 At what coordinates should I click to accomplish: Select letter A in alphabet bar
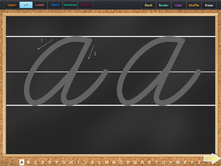tap(22, 162)
